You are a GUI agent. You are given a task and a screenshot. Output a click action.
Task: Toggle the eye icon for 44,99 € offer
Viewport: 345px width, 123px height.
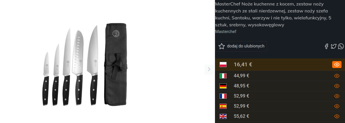[337, 76]
